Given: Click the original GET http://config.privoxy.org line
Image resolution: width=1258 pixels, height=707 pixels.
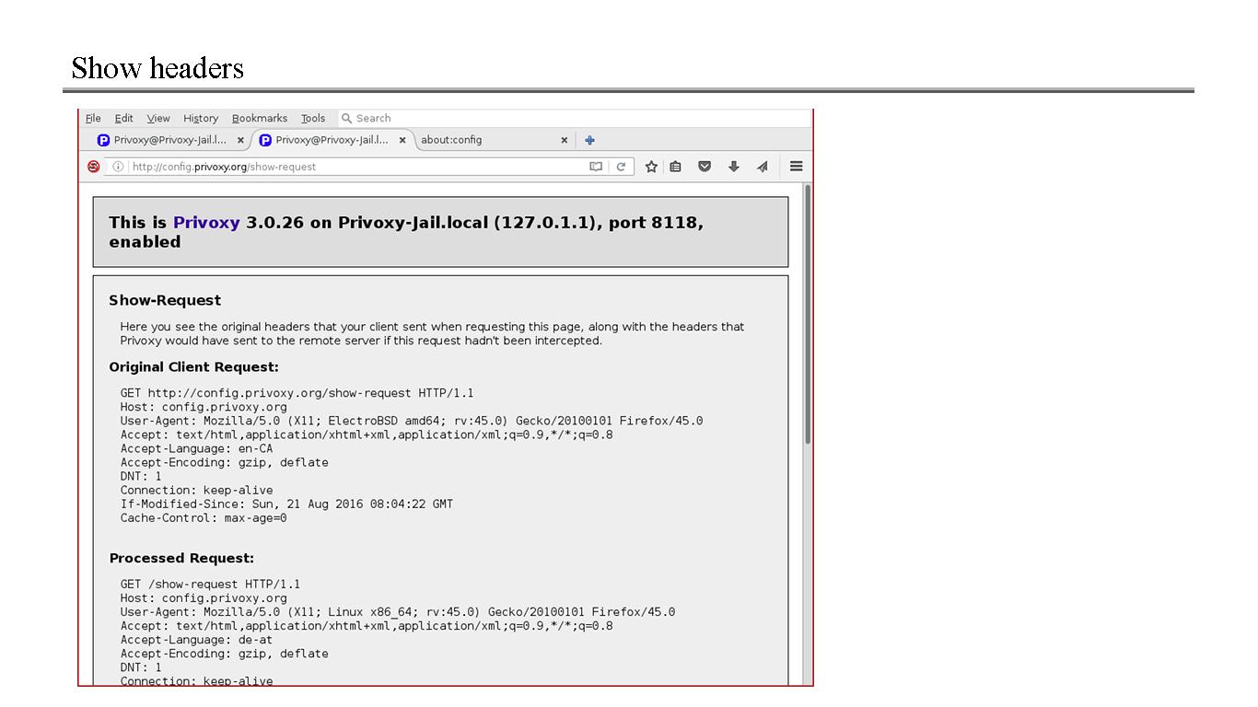Looking at the screenshot, I should (x=297, y=393).
